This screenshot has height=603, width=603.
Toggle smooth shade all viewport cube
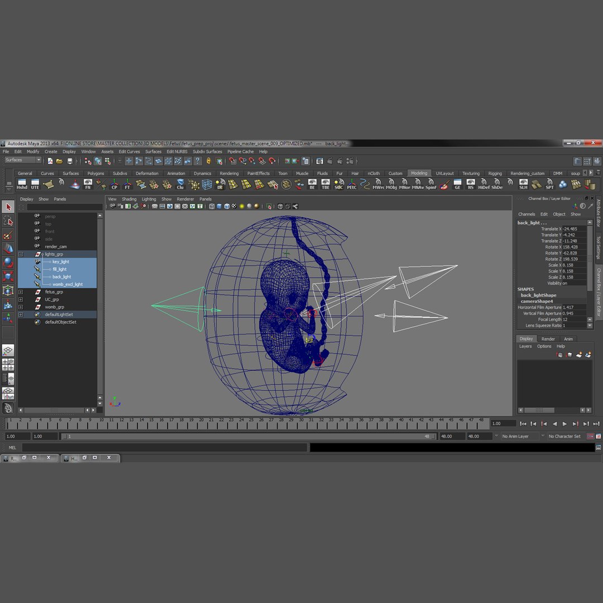click(219, 207)
